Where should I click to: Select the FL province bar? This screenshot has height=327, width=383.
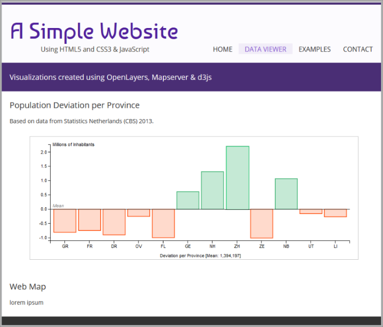pyautogui.click(x=163, y=224)
